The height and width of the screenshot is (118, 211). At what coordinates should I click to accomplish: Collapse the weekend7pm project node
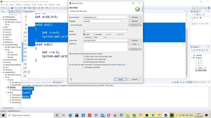pos(2,72)
